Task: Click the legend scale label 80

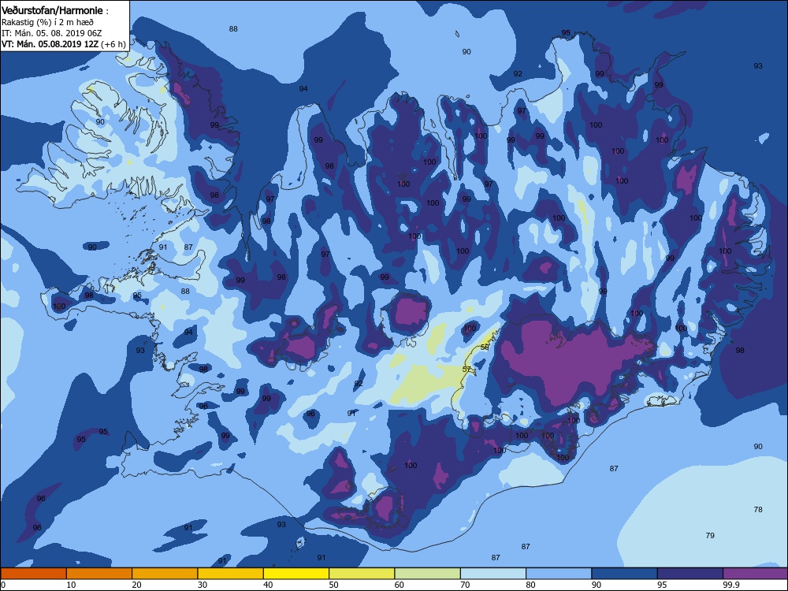Action: [x=530, y=585]
